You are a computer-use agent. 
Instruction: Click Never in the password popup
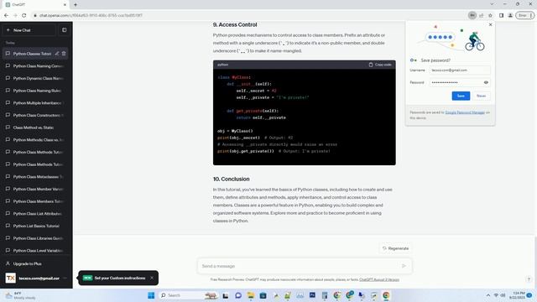pos(481,96)
